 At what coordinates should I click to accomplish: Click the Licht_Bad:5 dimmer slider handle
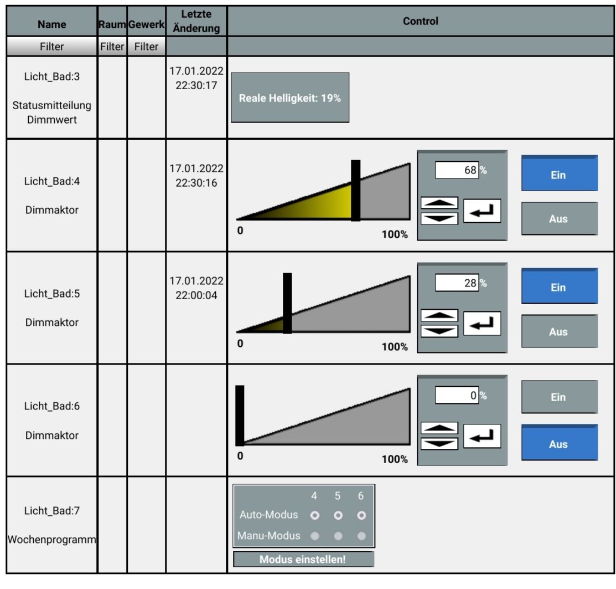pyautogui.click(x=287, y=303)
